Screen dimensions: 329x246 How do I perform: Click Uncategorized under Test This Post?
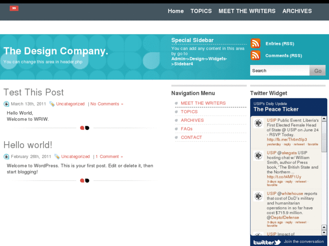pyautogui.click(x=70, y=104)
